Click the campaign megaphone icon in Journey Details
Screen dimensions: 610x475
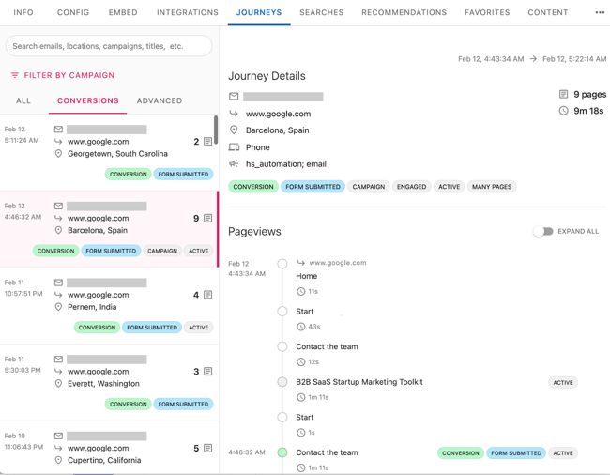pyautogui.click(x=234, y=163)
